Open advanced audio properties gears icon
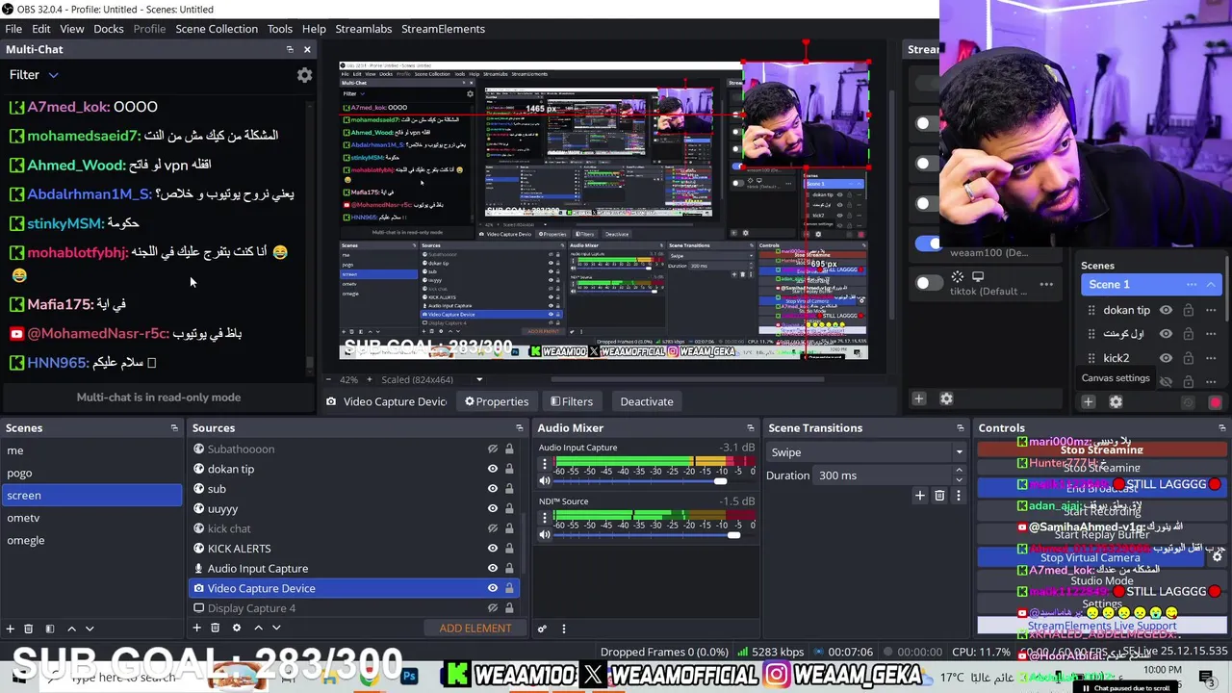 [542, 629]
